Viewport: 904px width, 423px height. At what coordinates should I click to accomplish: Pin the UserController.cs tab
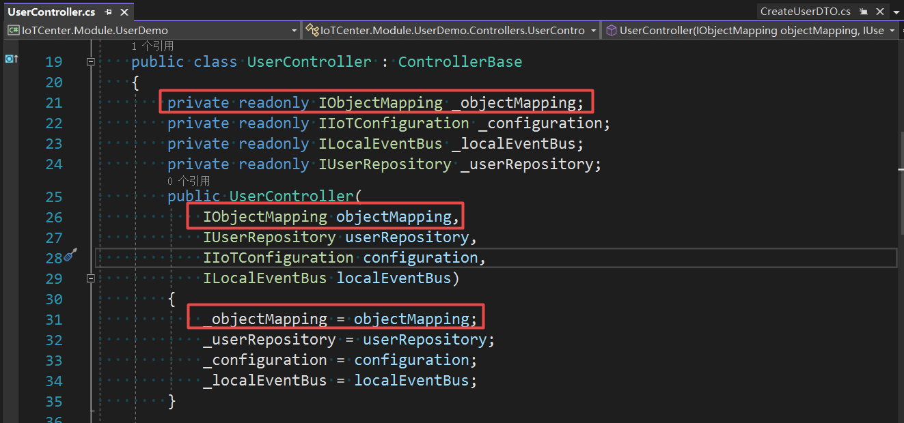pos(109,12)
